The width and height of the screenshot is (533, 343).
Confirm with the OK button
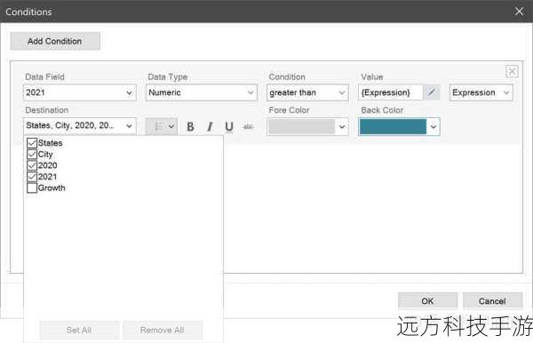pos(427,301)
